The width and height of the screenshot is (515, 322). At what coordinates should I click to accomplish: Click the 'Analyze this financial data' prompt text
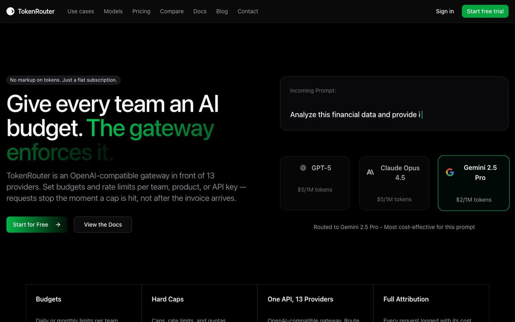[355, 114]
